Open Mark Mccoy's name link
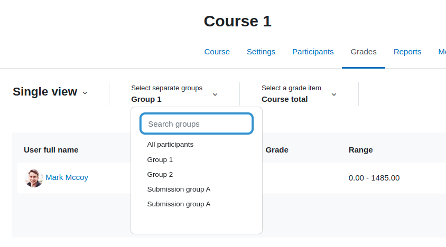The height and width of the screenshot is (247, 446). [x=67, y=177]
